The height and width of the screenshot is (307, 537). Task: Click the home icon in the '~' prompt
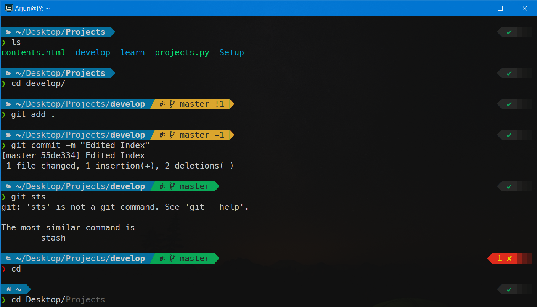coord(9,289)
